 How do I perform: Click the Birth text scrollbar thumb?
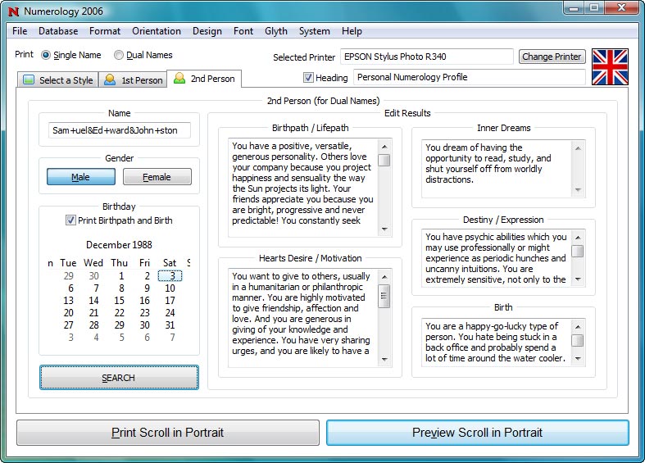[578, 340]
